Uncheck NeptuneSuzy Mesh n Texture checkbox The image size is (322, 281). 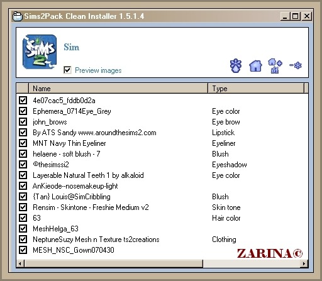pyautogui.click(x=23, y=240)
